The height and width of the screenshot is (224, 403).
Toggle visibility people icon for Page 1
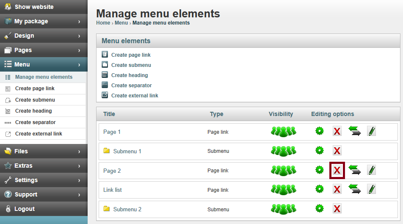pyautogui.click(x=284, y=132)
